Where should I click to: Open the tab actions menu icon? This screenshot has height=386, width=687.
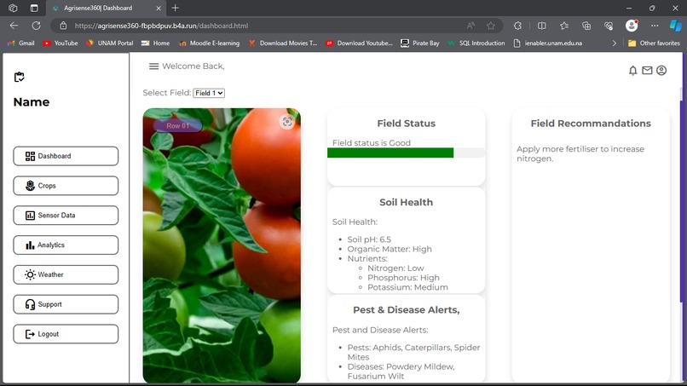pyautogui.click(x=34, y=8)
